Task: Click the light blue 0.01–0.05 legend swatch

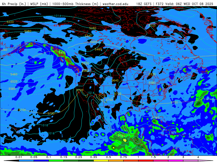Action: (x=26, y=161)
